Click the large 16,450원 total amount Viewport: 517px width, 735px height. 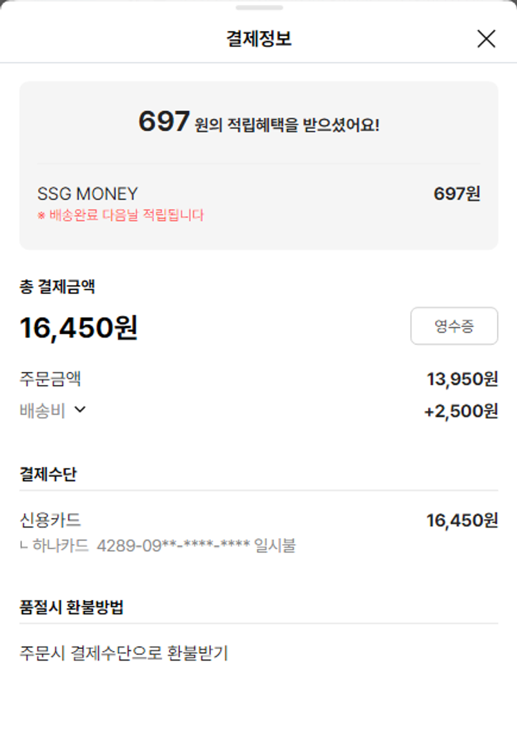point(79,328)
